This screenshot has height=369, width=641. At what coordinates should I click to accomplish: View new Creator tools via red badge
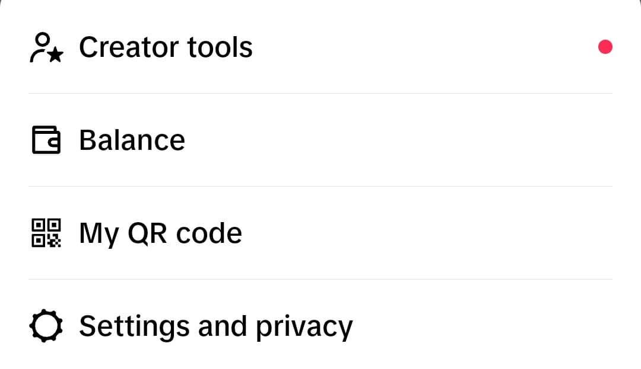[605, 47]
